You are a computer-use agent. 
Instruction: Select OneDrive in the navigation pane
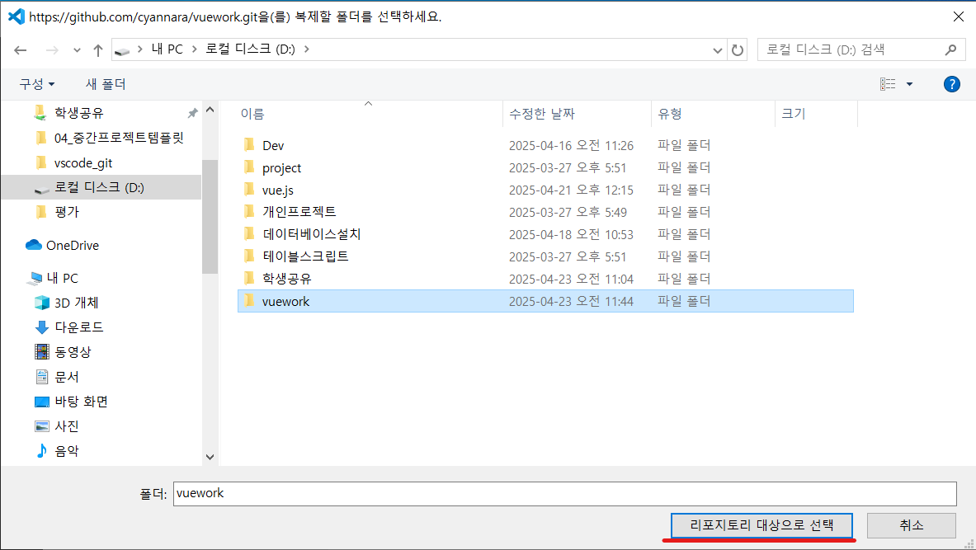click(x=72, y=245)
